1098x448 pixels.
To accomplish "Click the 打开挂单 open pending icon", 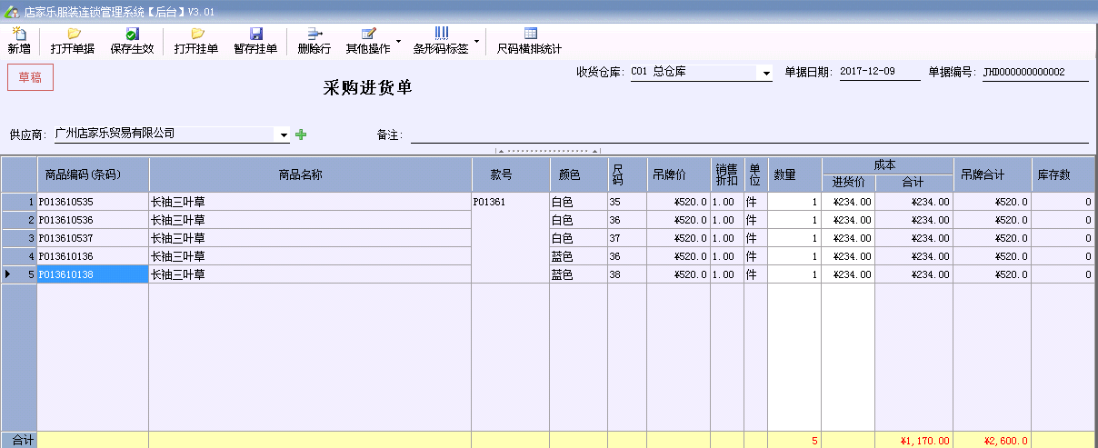I will pos(196,34).
